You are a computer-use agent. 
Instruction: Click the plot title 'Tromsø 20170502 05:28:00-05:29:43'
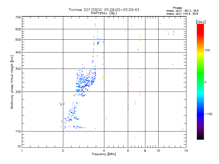pyautogui.click(x=104, y=10)
